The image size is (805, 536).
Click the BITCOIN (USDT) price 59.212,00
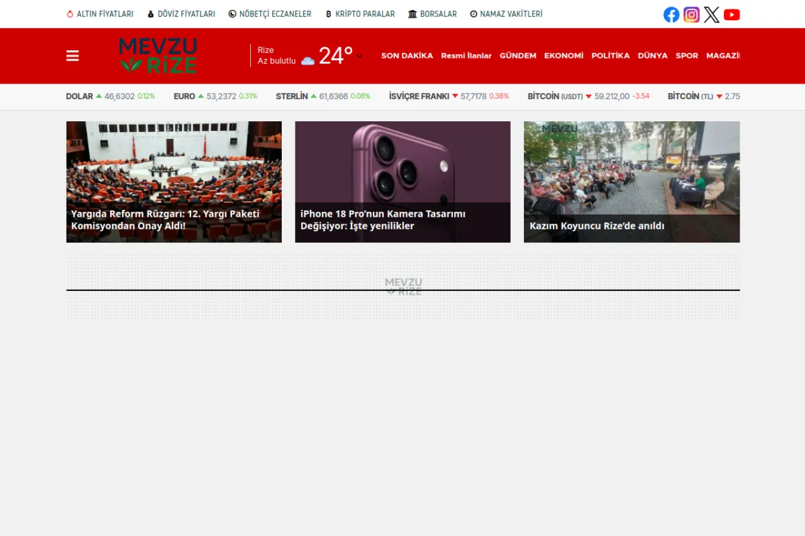click(612, 96)
